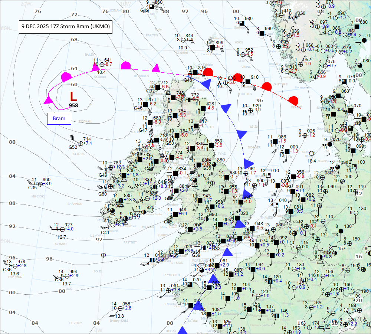Click the blue cold front triangle at bottom edge
Viewport: 371px width, 334px height.
[182, 330]
